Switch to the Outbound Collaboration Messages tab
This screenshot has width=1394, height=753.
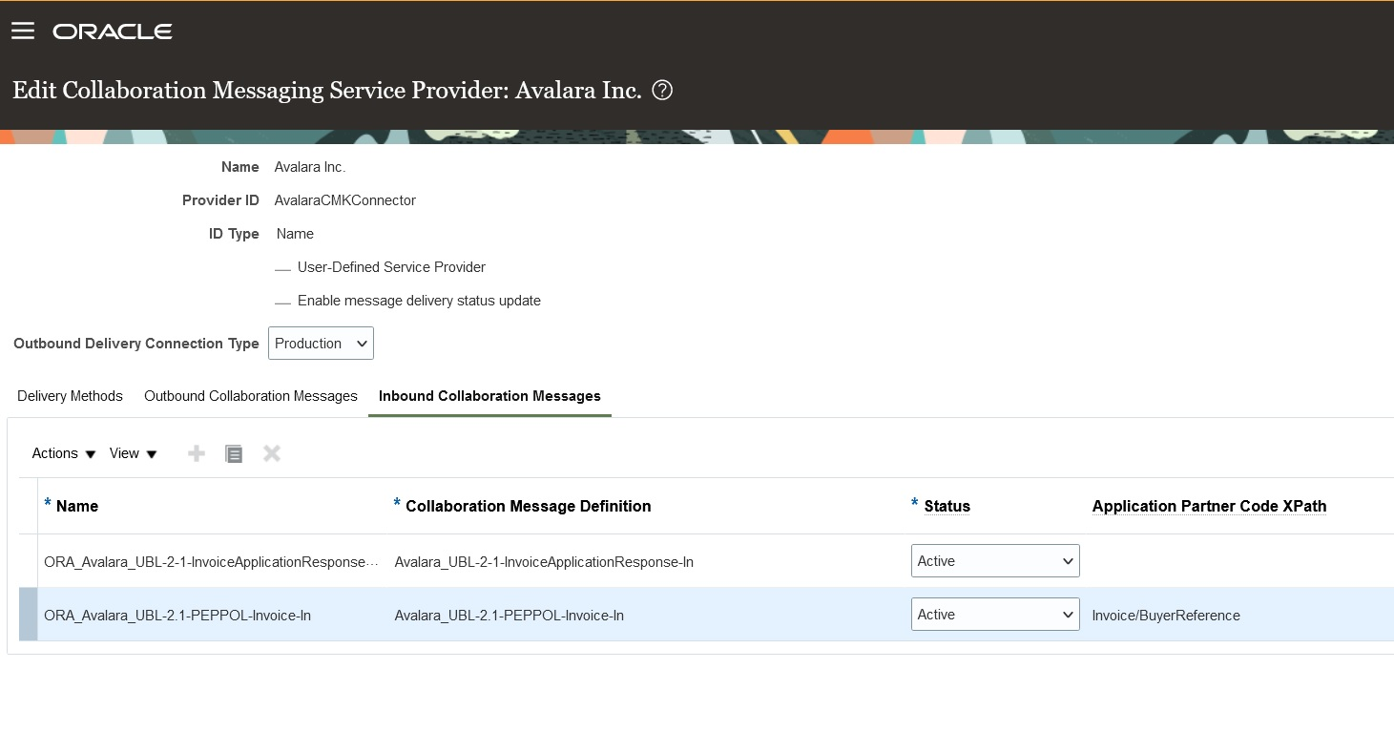coord(250,396)
